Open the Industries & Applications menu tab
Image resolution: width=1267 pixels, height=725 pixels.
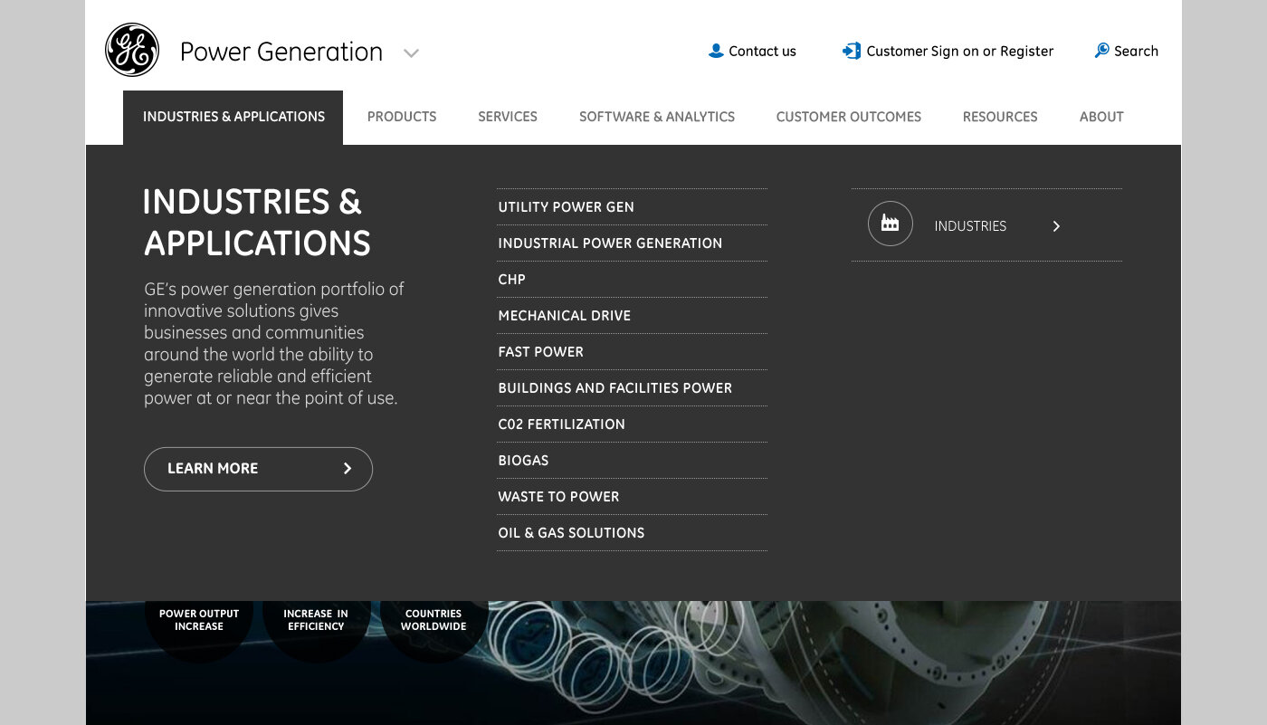coord(233,117)
